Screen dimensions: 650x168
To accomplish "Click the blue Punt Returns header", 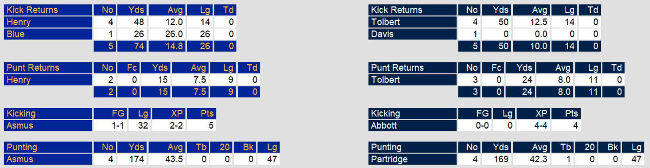I will pos(33,68).
